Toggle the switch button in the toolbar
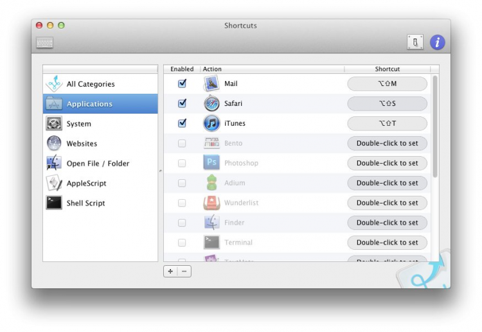The width and height of the screenshot is (482, 332). pos(415,42)
